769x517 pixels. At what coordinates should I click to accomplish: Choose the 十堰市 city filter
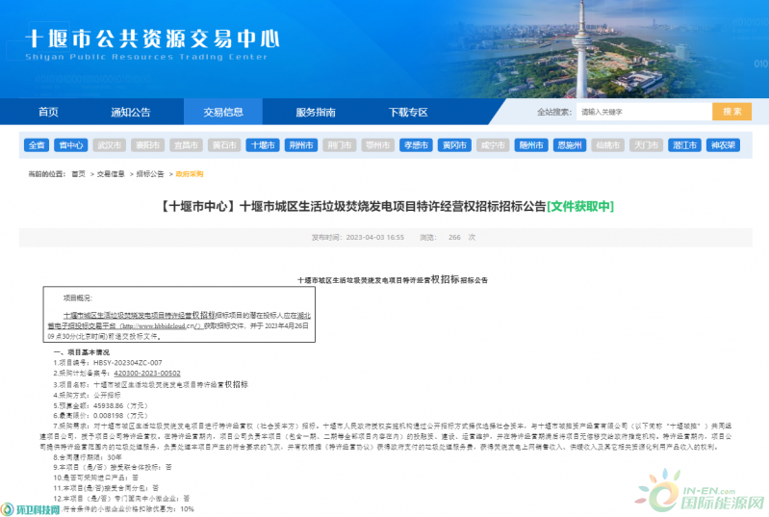(x=262, y=145)
